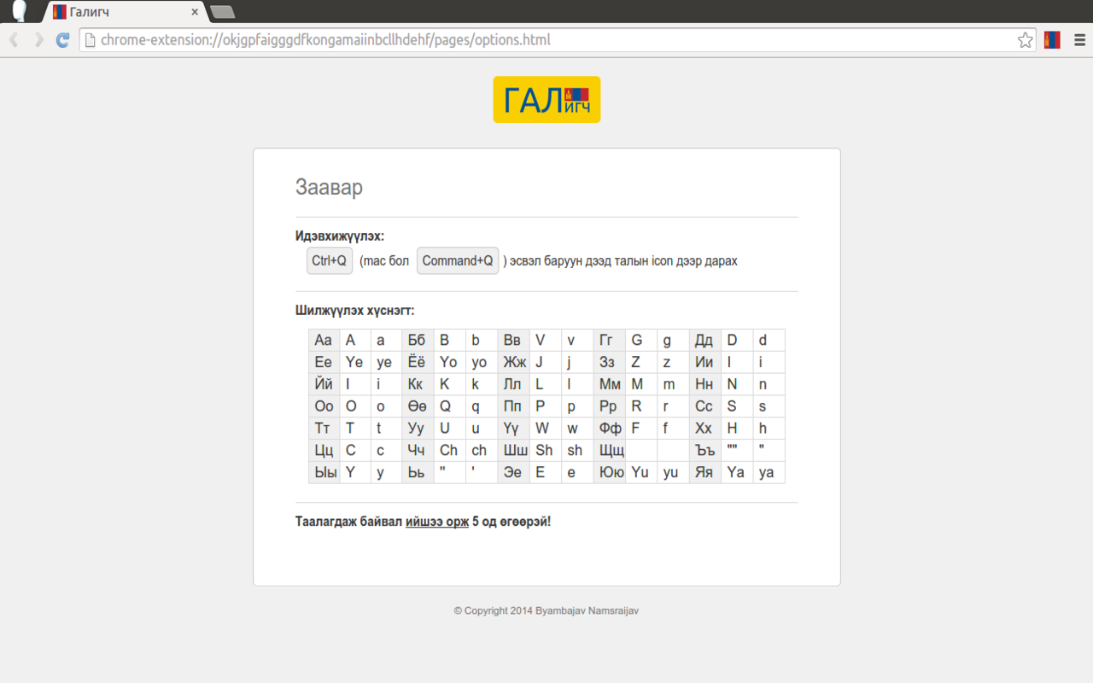The image size is (1093, 683).
Task: Bookmark this page with the star icon
Action: pos(1025,40)
